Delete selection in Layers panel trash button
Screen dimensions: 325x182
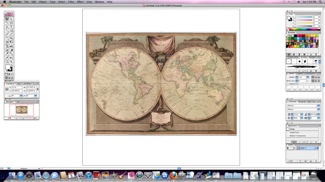pyautogui.click(x=316, y=161)
